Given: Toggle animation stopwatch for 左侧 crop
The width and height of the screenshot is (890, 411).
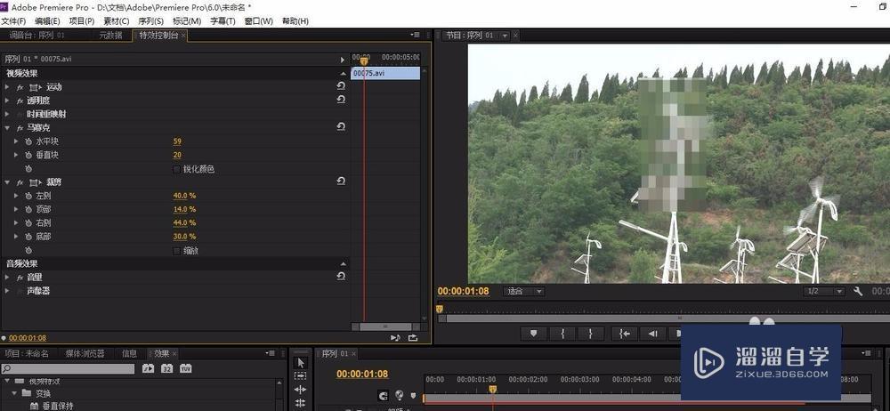Looking at the screenshot, I should [28, 196].
